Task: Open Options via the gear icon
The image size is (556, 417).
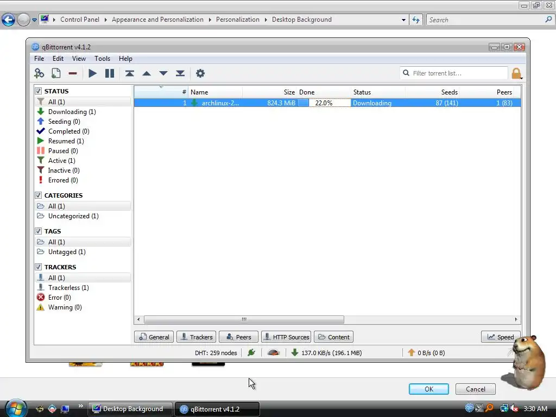Action: pos(200,73)
